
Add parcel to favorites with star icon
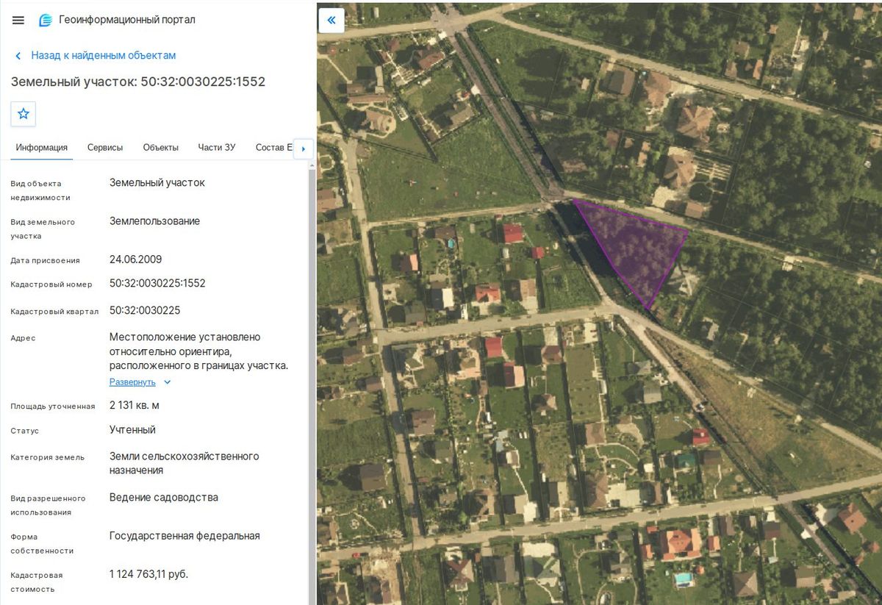(x=24, y=114)
